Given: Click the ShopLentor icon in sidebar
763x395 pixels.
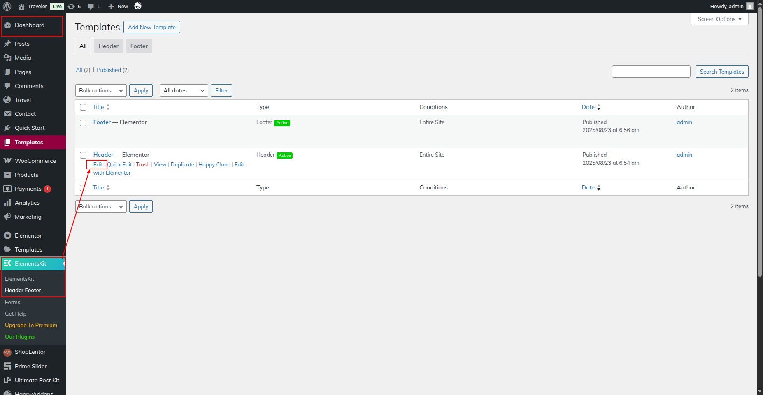Looking at the screenshot, I should click(7, 352).
